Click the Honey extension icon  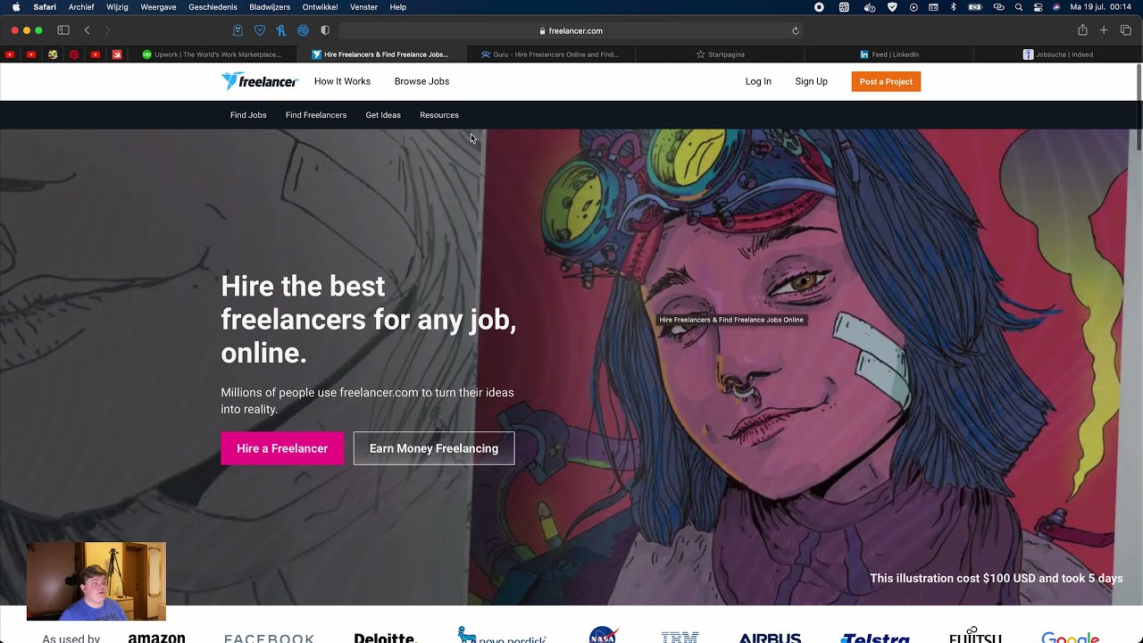click(x=281, y=30)
